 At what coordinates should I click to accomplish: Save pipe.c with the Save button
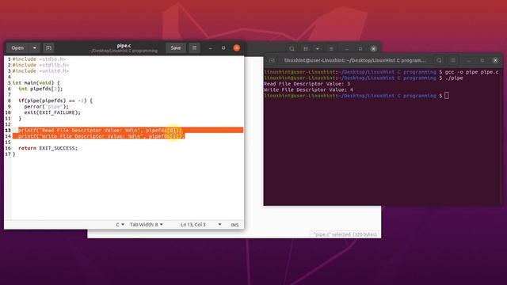pyautogui.click(x=176, y=47)
